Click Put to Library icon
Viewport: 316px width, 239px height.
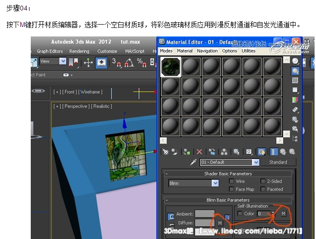pyautogui.click(x=236, y=151)
